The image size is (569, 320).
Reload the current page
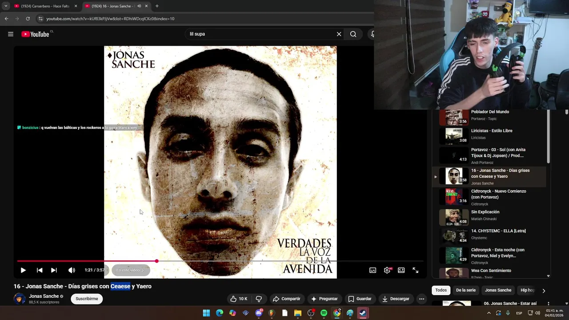click(28, 19)
